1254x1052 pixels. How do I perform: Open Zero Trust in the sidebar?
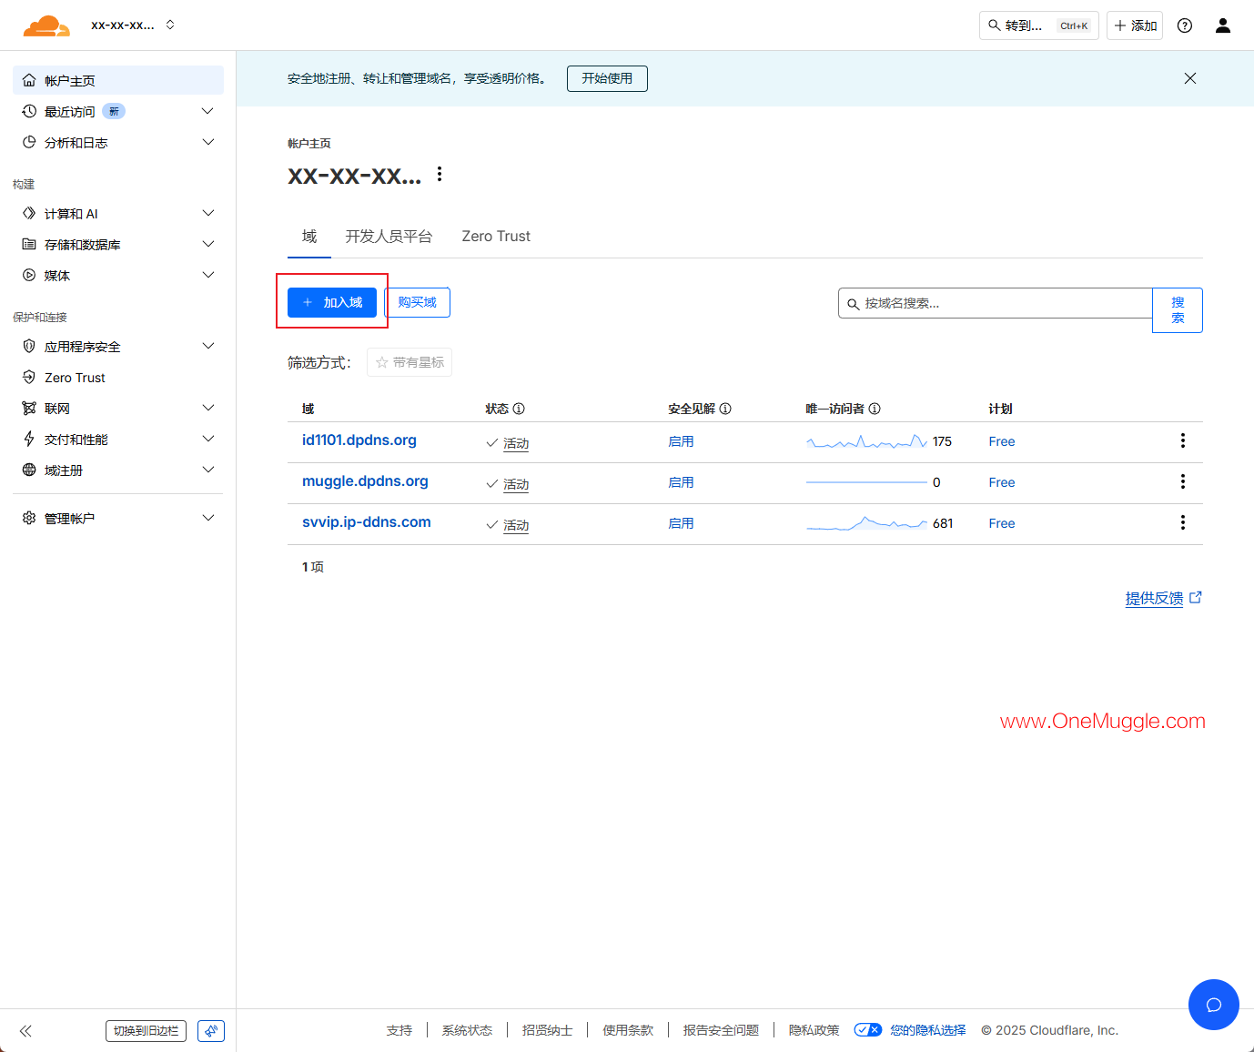(118, 377)
